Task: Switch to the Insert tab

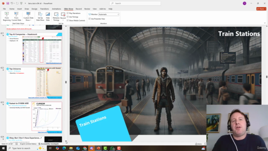Action: (20, 9)
